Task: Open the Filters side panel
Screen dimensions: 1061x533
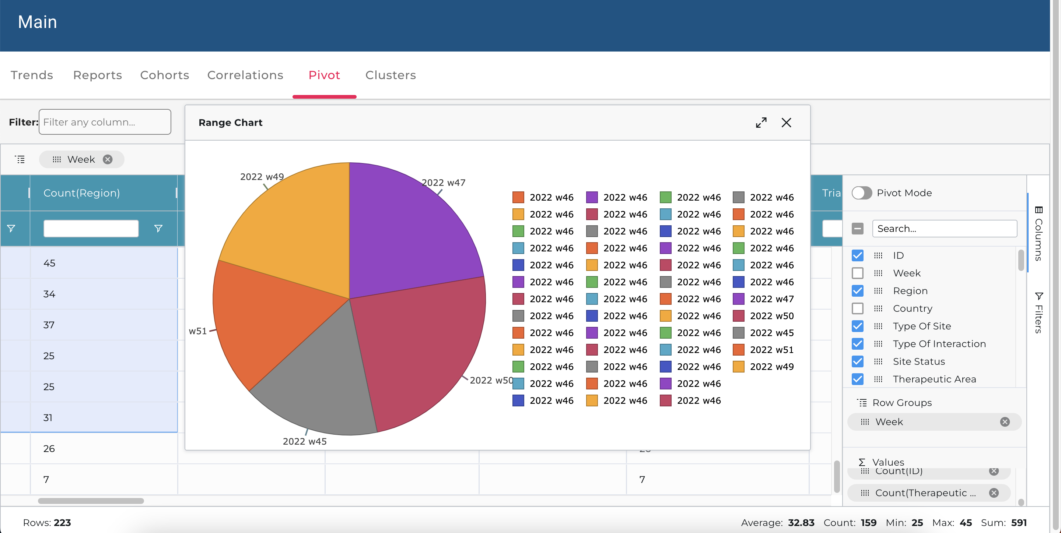Action: 1039,313
